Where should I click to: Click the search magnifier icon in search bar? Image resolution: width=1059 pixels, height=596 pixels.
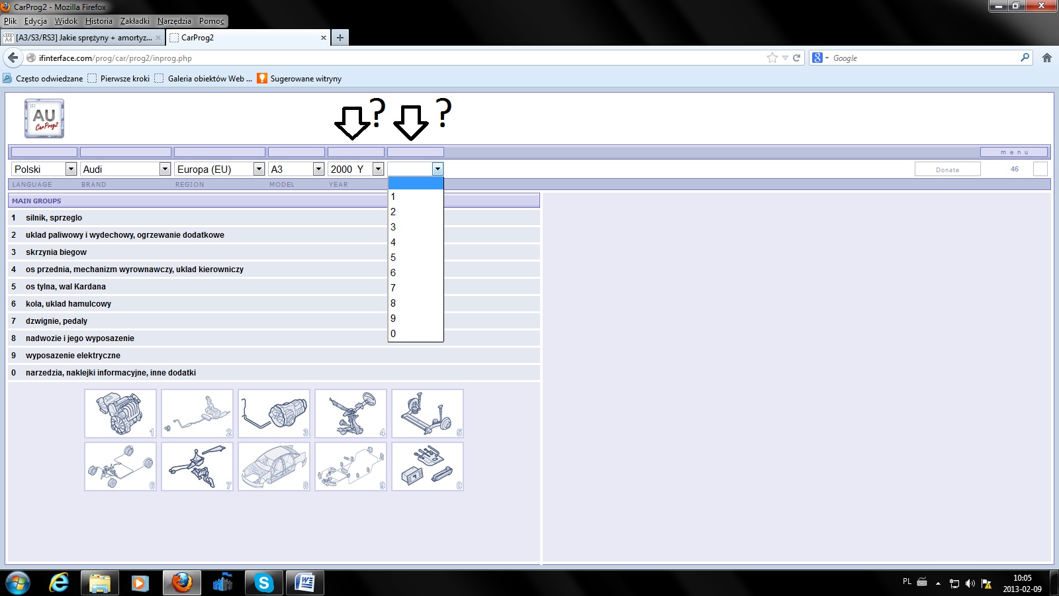(x=1025, y=58)
